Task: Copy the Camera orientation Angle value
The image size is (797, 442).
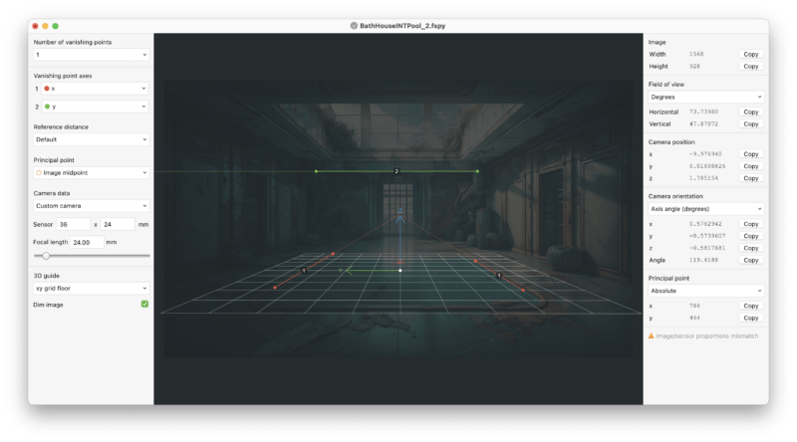Action: coord(751,260)
